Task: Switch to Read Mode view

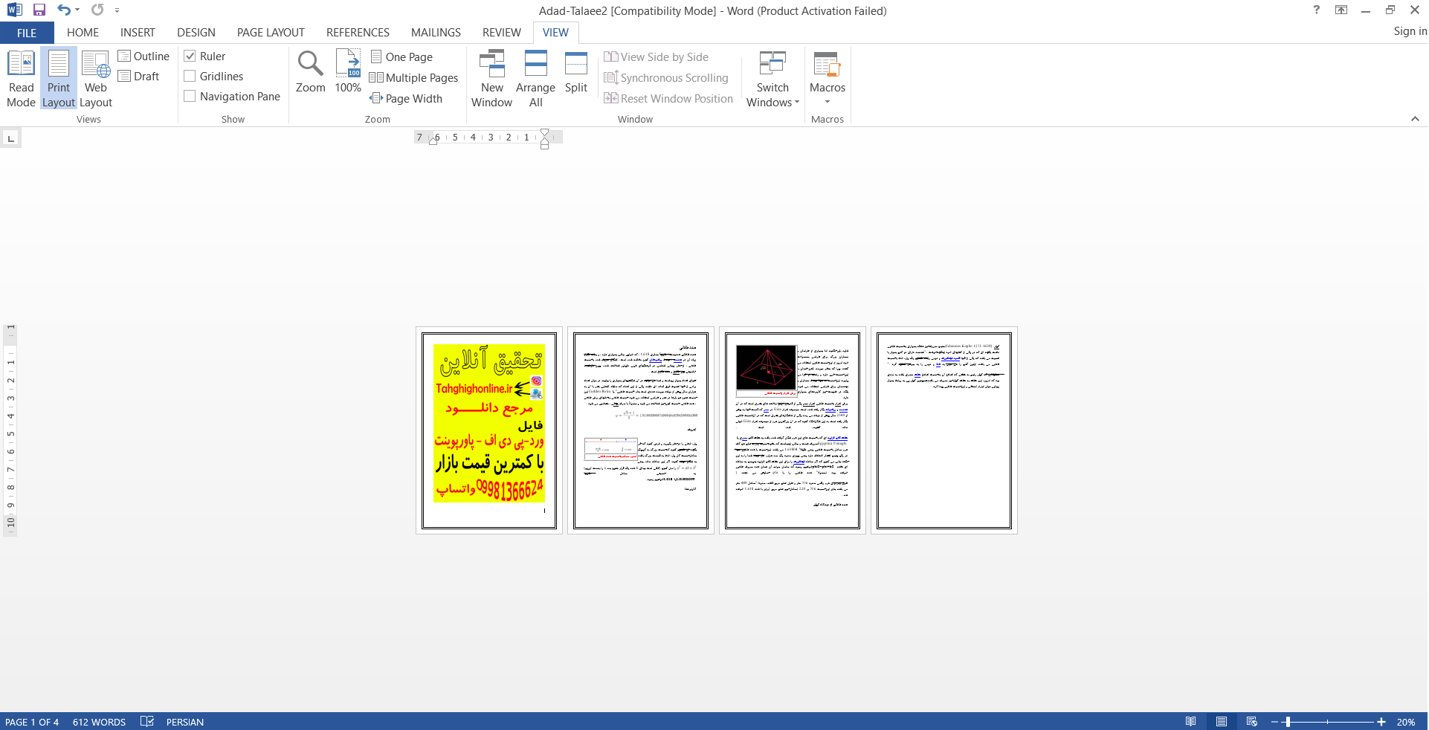Action: pyautogui.click(x=21, y=79)
